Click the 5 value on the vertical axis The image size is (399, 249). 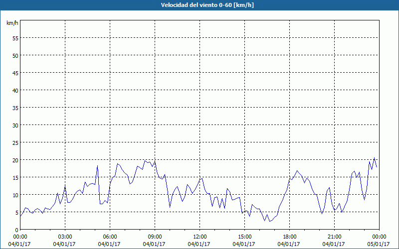pyautogui.click(x=17, y=213)
